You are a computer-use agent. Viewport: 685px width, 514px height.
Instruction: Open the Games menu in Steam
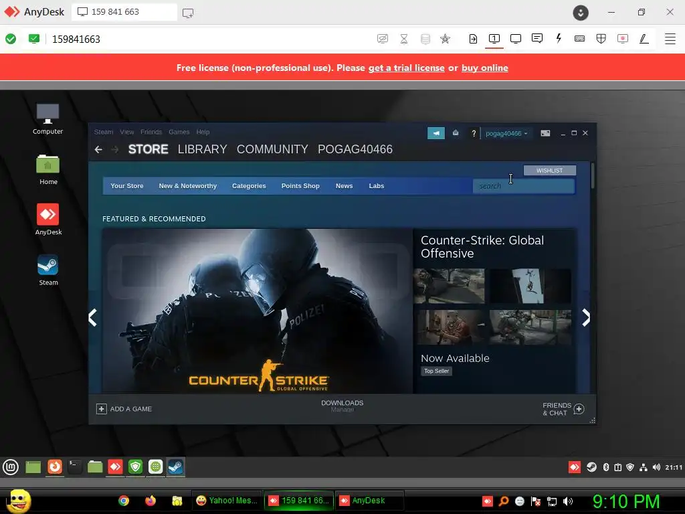[x=179, y=132]
